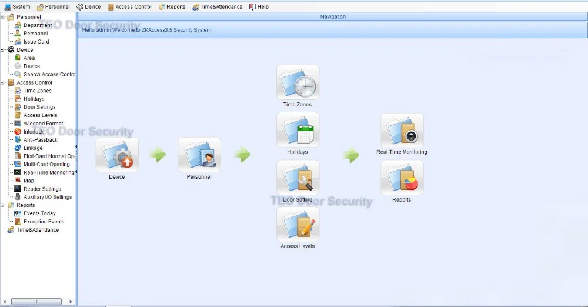The width and height of the screenshot is (588, 307).
Task: Open the System menu
Action: (x=17, y=6)
